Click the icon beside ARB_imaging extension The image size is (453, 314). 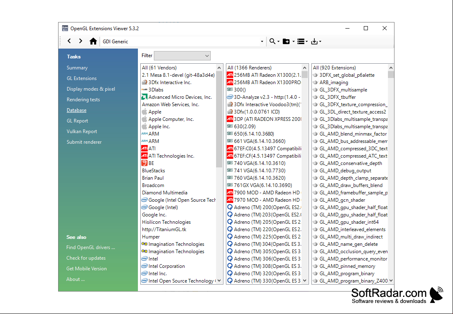pyautogui.click(x=315, y=82)
